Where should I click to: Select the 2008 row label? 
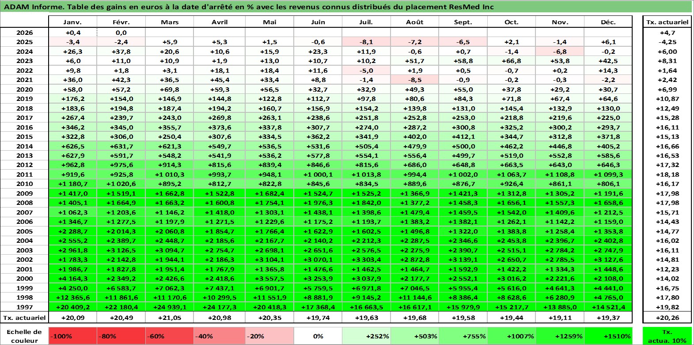[x=24, y=203]
